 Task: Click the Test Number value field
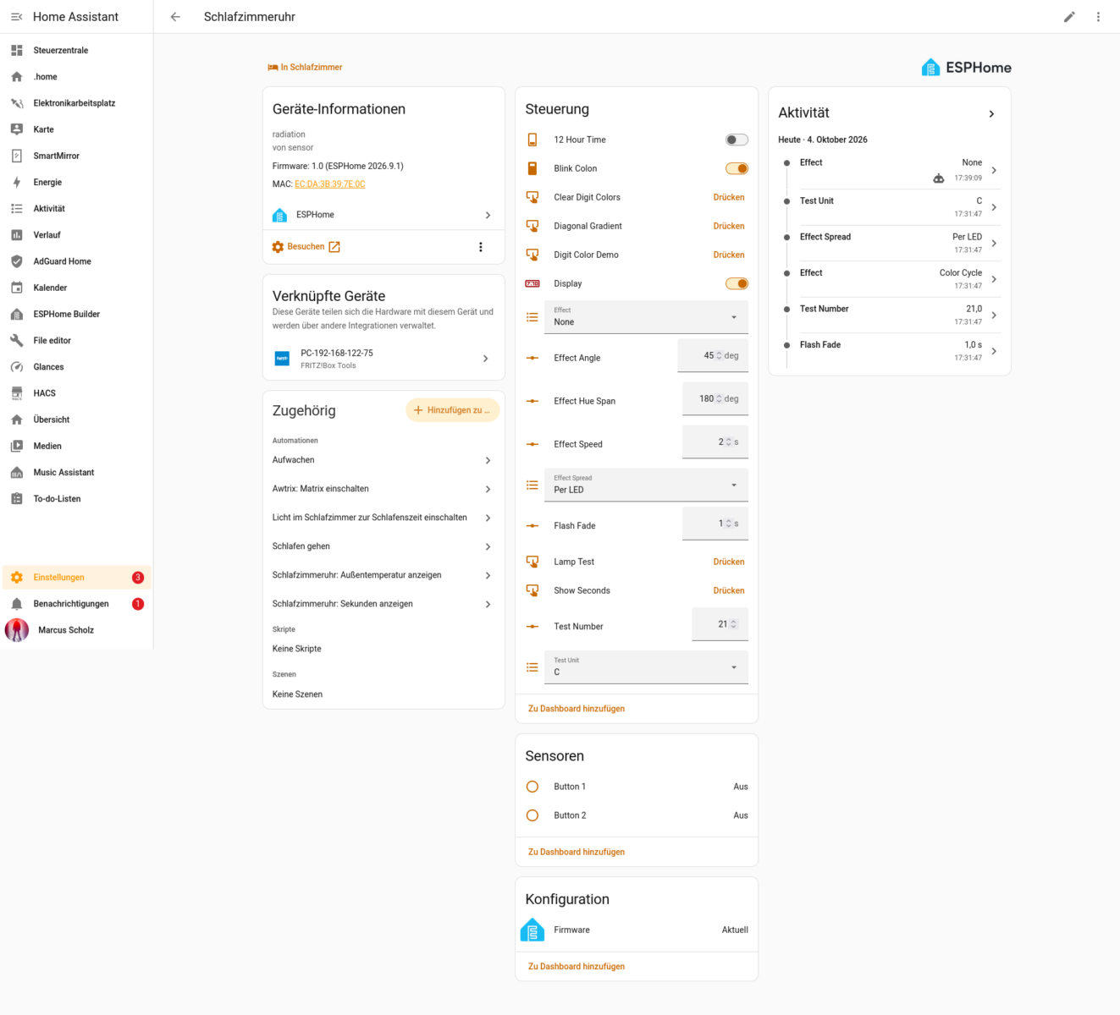(x=720, y=624)
